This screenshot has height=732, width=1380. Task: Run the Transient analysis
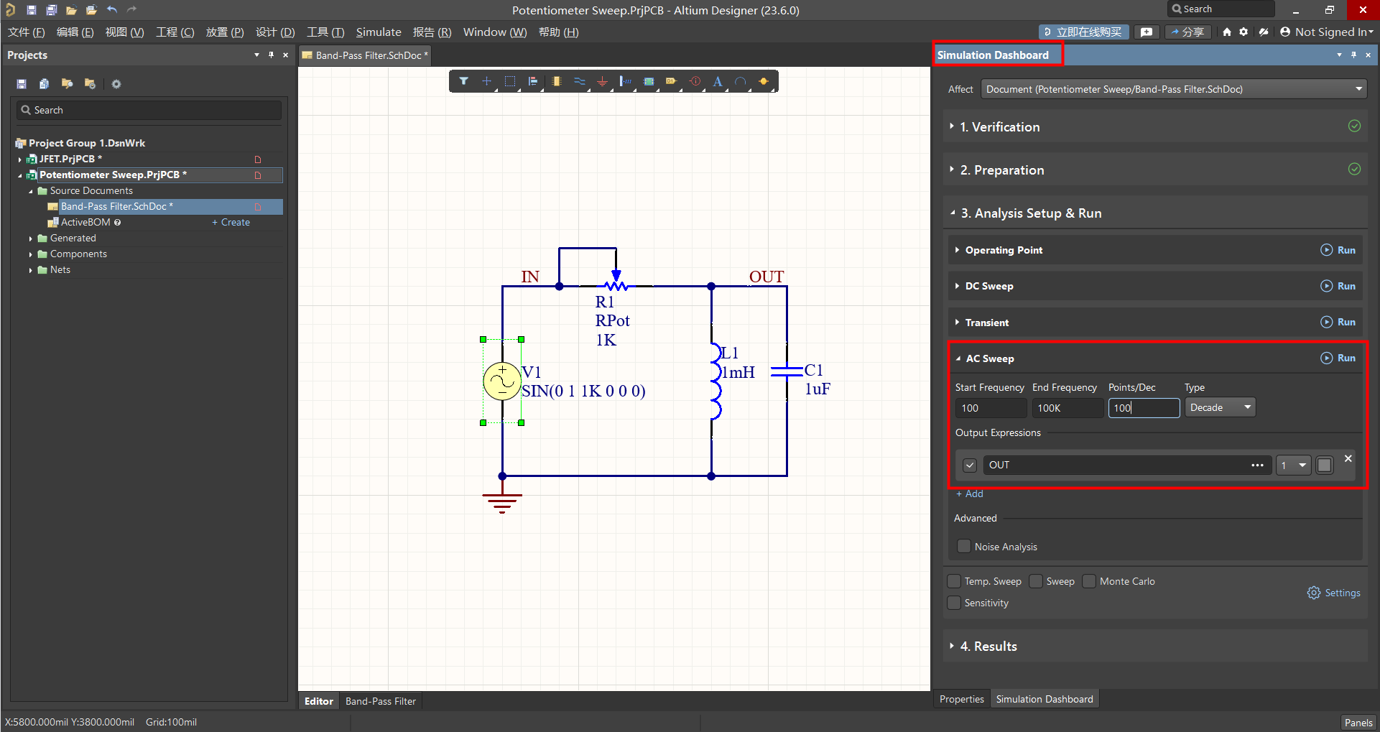pos(1338,323)
